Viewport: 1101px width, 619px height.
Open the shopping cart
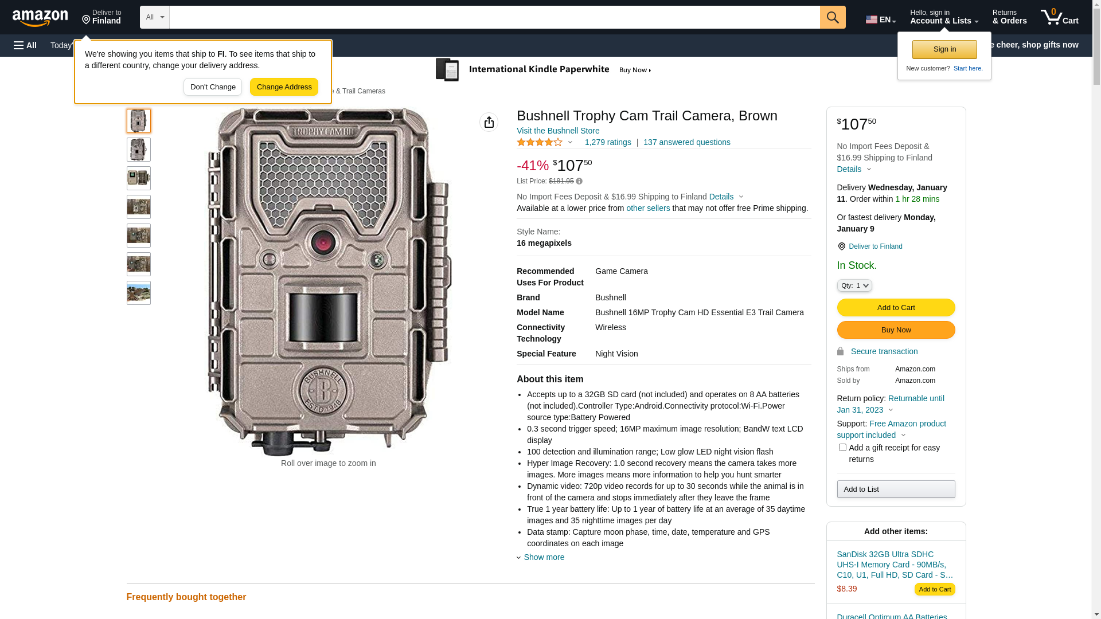[1059, 17]
